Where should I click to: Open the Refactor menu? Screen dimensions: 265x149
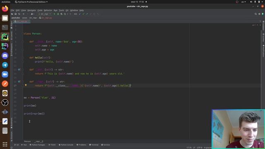[48, 10]
